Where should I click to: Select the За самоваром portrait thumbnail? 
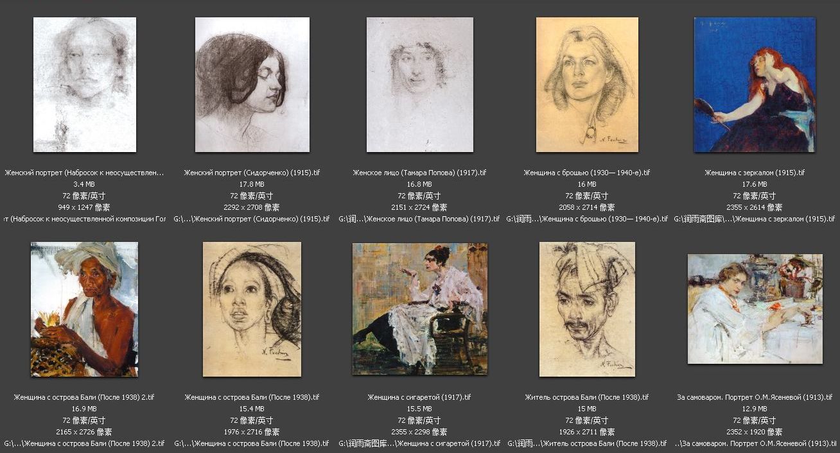[755, 309]
